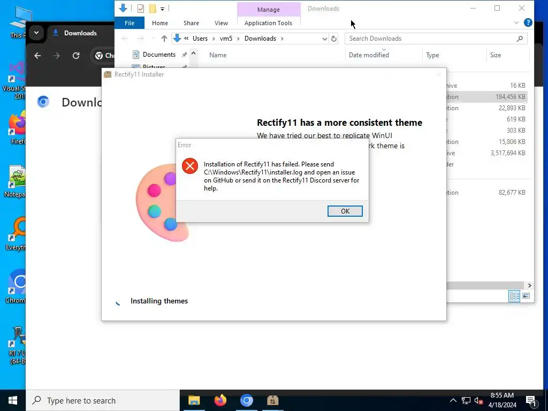
Task: Open File Explorer from the taskbar
Action: [194, 400]
